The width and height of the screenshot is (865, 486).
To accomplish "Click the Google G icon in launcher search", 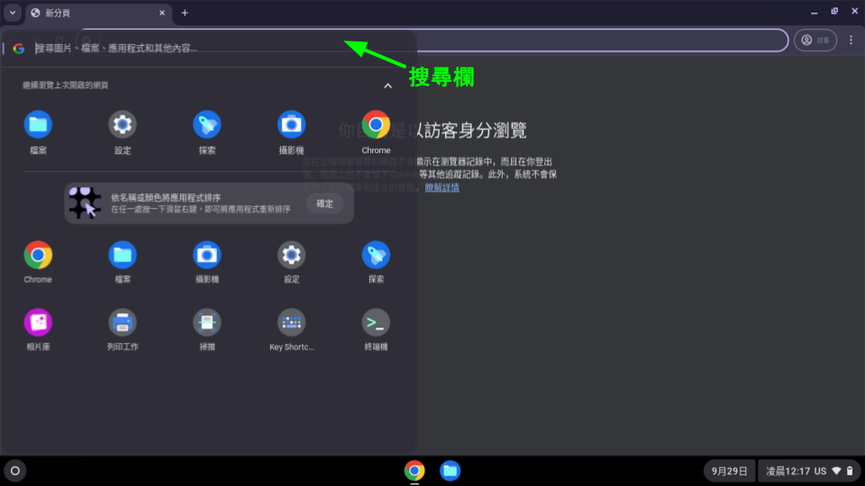I will (19, 49).
